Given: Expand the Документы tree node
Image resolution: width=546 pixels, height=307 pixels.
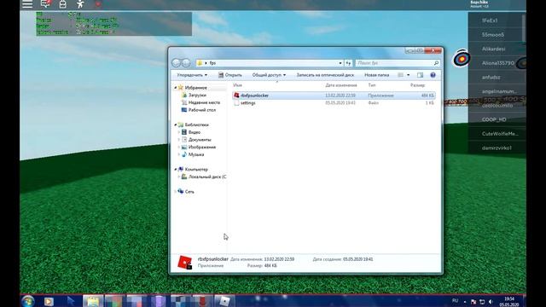Looking at the screenshot, I should [x=179, y=140].
